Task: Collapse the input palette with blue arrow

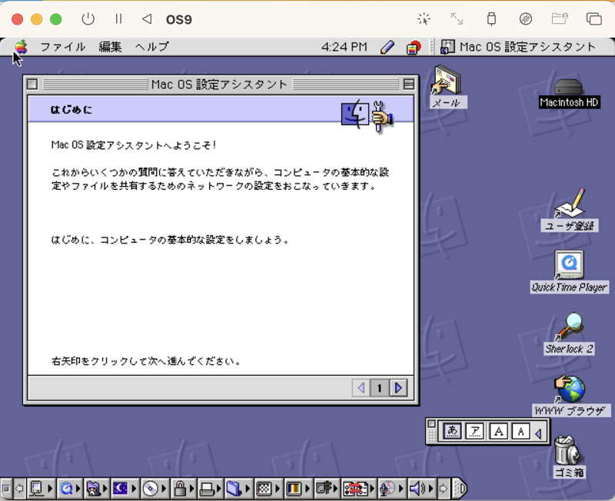Action: [x=539, y=433]
